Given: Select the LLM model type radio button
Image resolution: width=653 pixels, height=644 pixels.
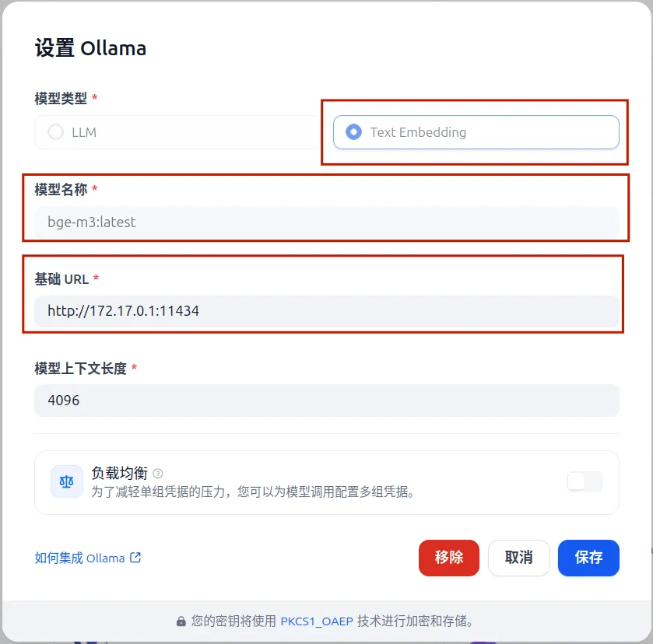Looking at the screenshot, I should (x=56, y=132).
